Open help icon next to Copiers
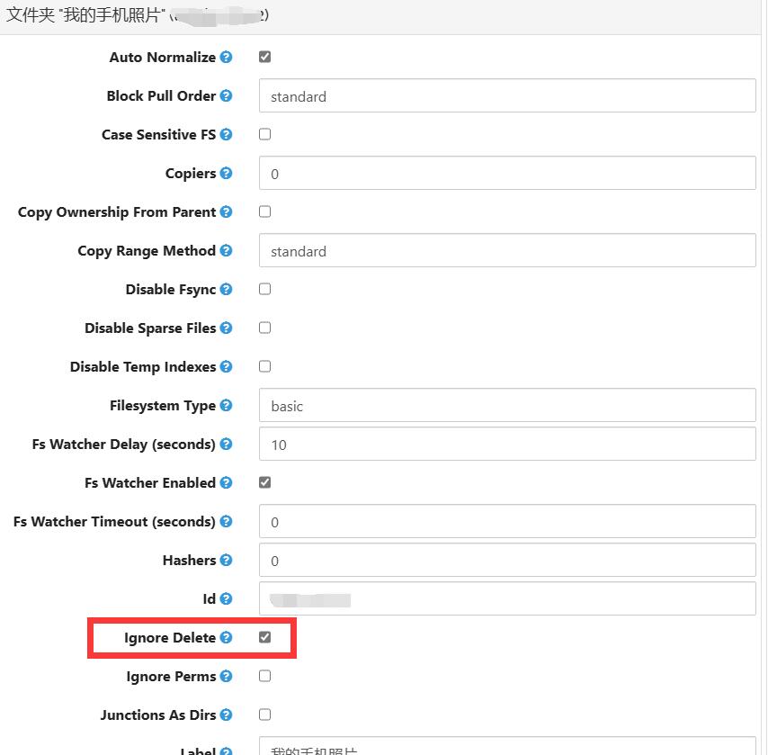 point(226,173)
